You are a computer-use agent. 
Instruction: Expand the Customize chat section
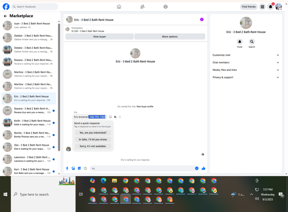[x=245, y=55]
